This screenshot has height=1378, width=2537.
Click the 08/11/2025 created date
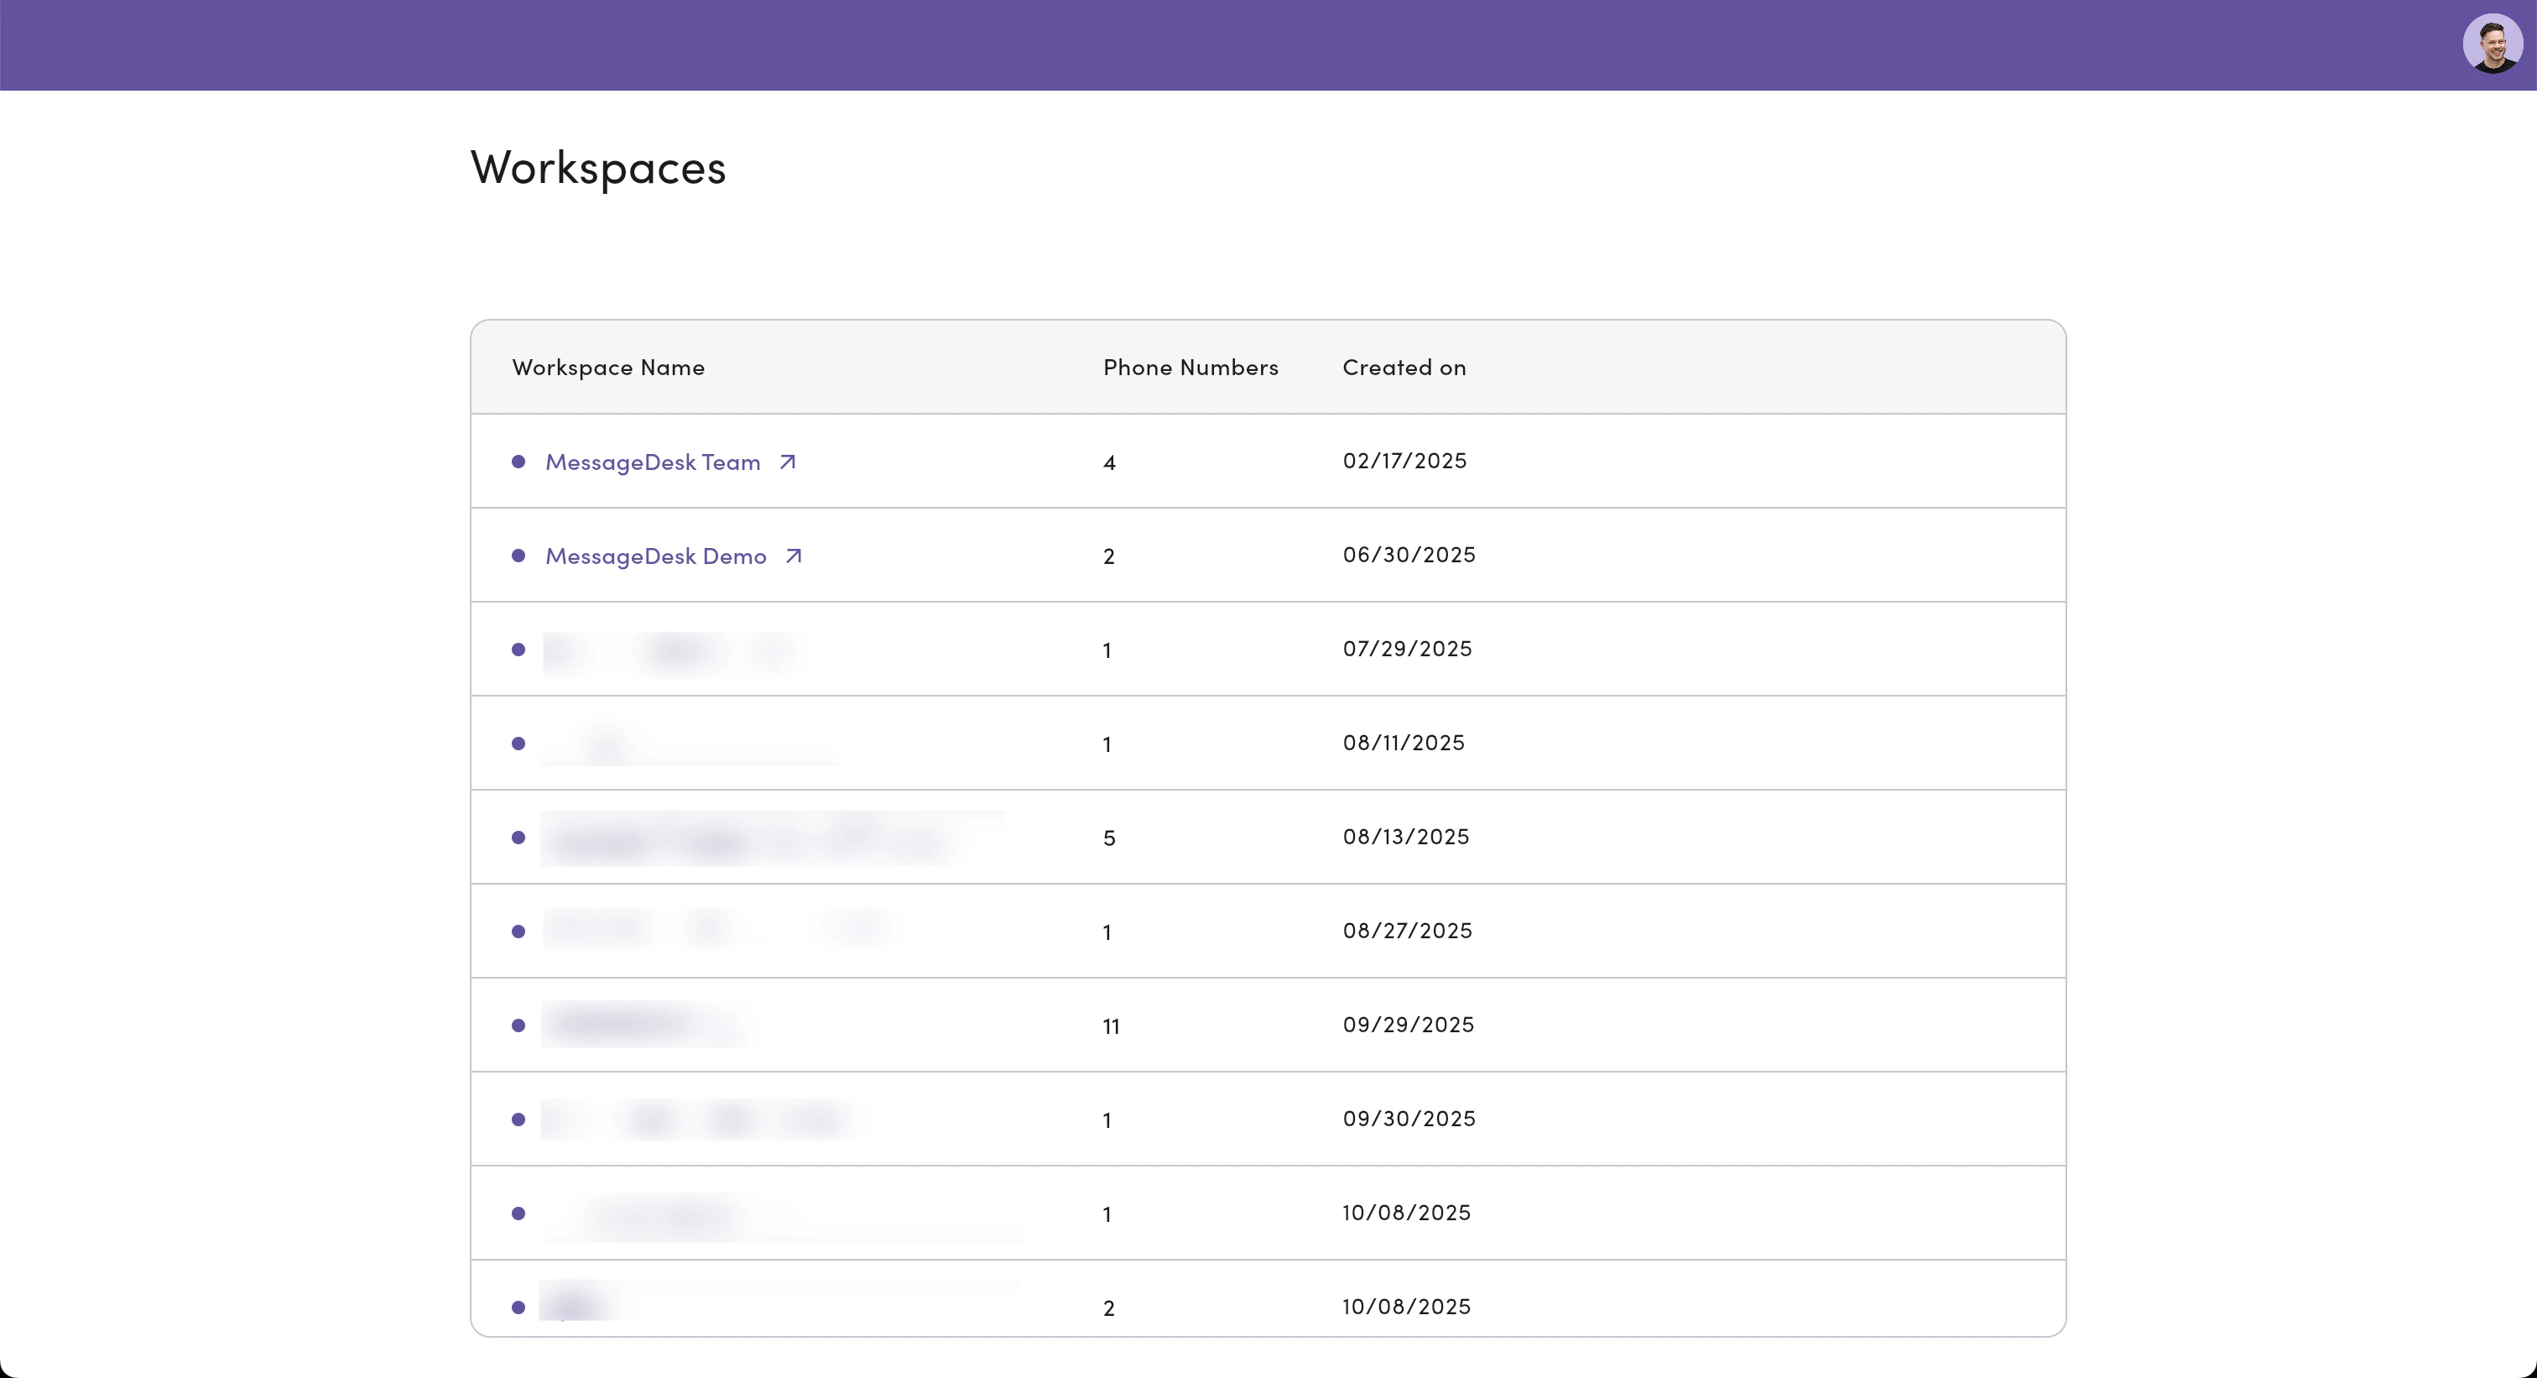point(1404,743)
